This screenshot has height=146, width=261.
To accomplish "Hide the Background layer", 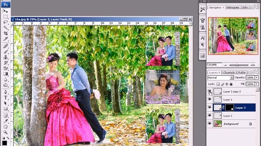I will point(210,124).
